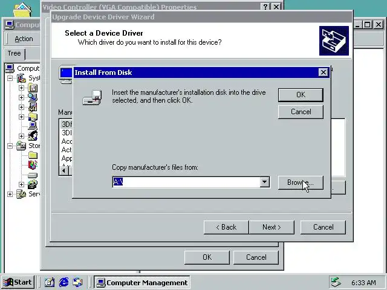Select the Storage node icon
This screenshot has width=387, height=290.
[22, 146]
